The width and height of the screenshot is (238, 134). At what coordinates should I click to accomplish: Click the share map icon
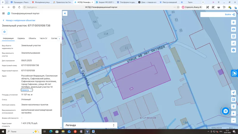[234, 43]
